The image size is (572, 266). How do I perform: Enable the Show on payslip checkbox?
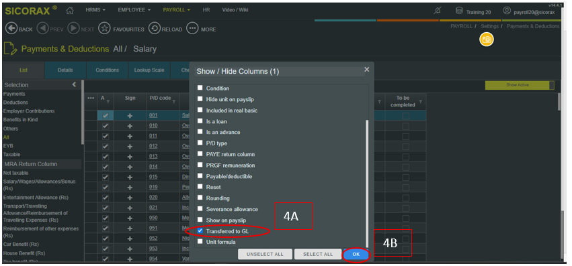pyautogui.click(x=200, y=220)
